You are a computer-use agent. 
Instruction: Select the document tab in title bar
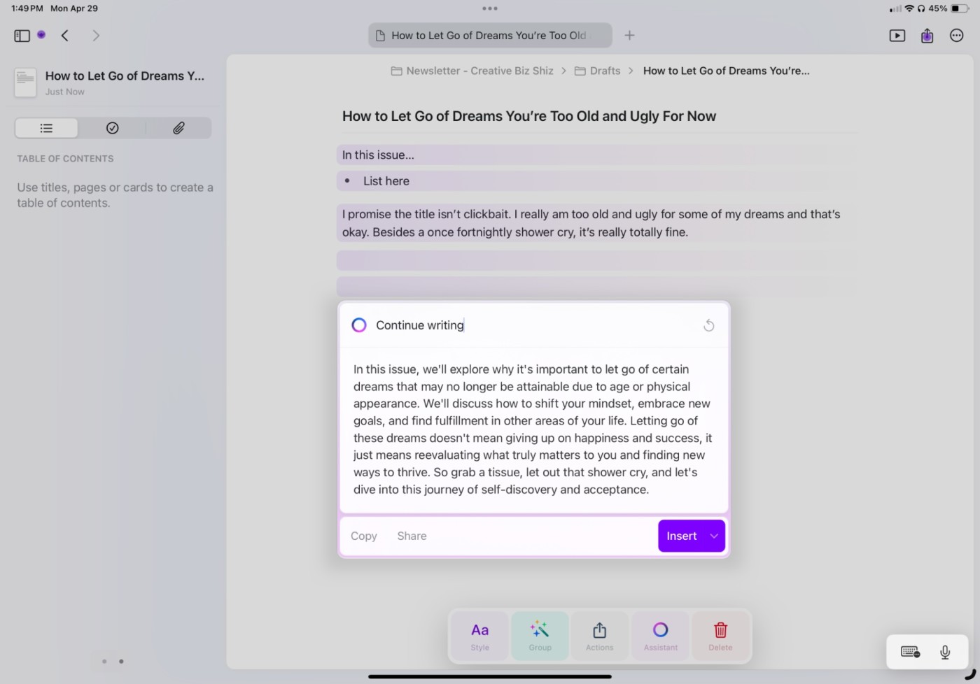(490, 36)
